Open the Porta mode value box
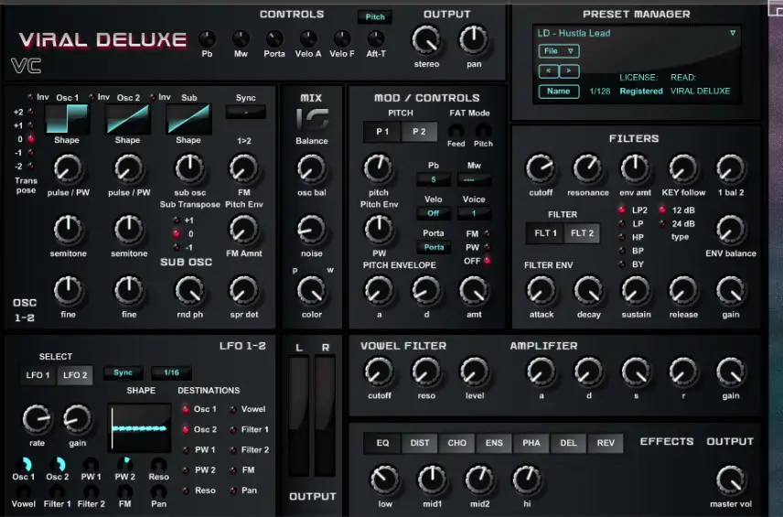Screen dimensions: 783x517 click(x=434, y=247)
